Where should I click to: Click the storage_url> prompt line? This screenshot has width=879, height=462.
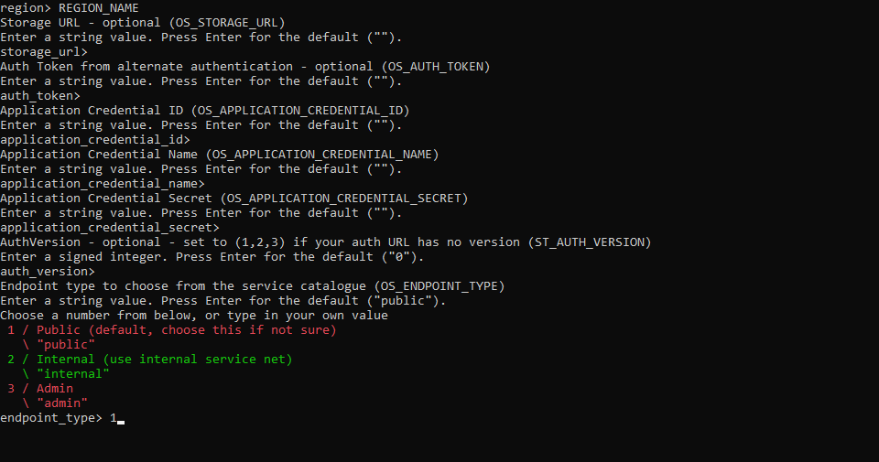(44, 52)
